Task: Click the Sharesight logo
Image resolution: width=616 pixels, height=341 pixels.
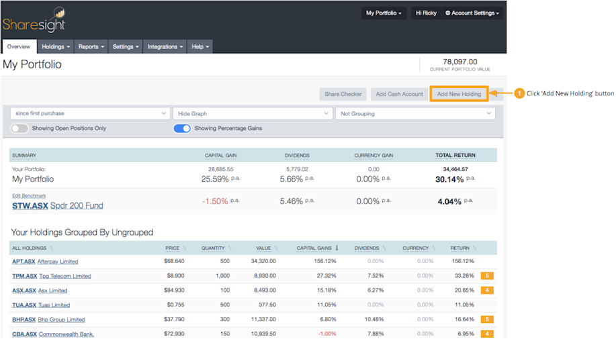Action: pyautogui.click(x=34, y=19)
